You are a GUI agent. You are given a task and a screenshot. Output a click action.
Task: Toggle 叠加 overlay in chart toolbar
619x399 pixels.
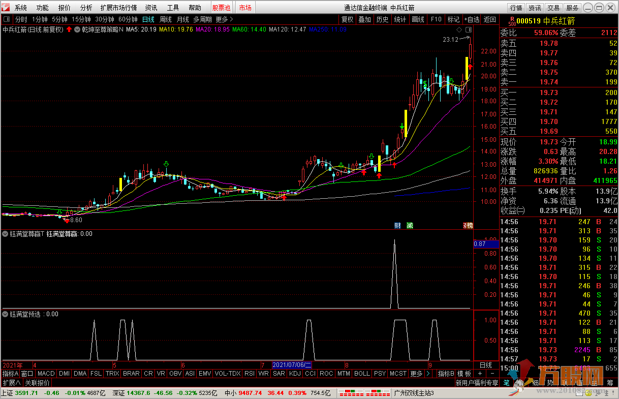[x=364, y=19]
